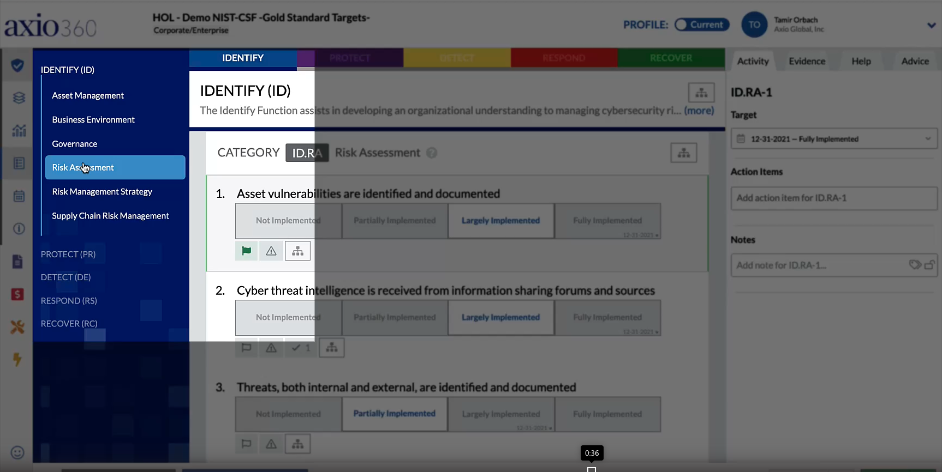The width and height of the screenshot is (942, 472).
Task: Open the document sidebar icon
Action: (x=17, y=262)
